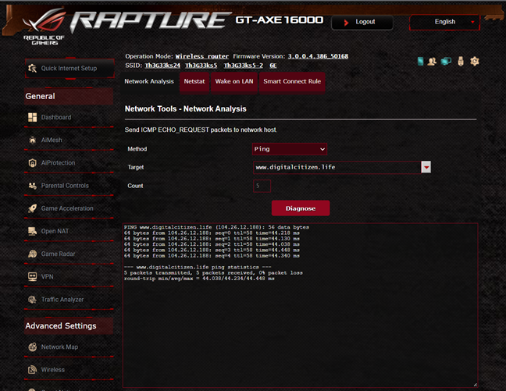Open Game Radar menu entry
The image size is (506, 391).
(69, 254)
